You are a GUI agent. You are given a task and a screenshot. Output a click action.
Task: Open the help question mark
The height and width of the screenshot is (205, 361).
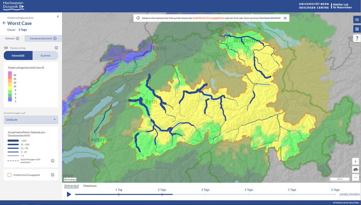pos(357,38)
